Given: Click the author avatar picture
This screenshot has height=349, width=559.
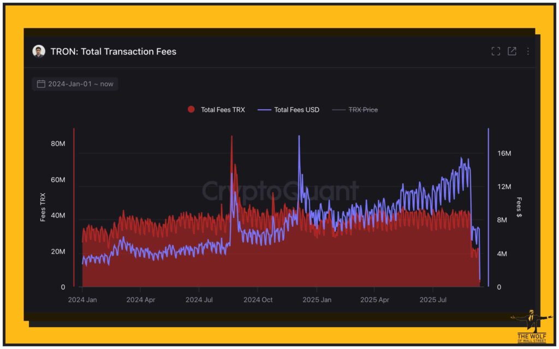Looking at the screenshot, I should pyautogui.click(x=39, y=51).
